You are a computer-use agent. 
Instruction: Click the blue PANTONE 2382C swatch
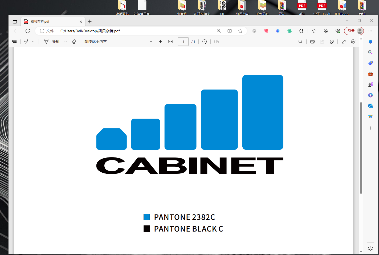pos(147,217)
